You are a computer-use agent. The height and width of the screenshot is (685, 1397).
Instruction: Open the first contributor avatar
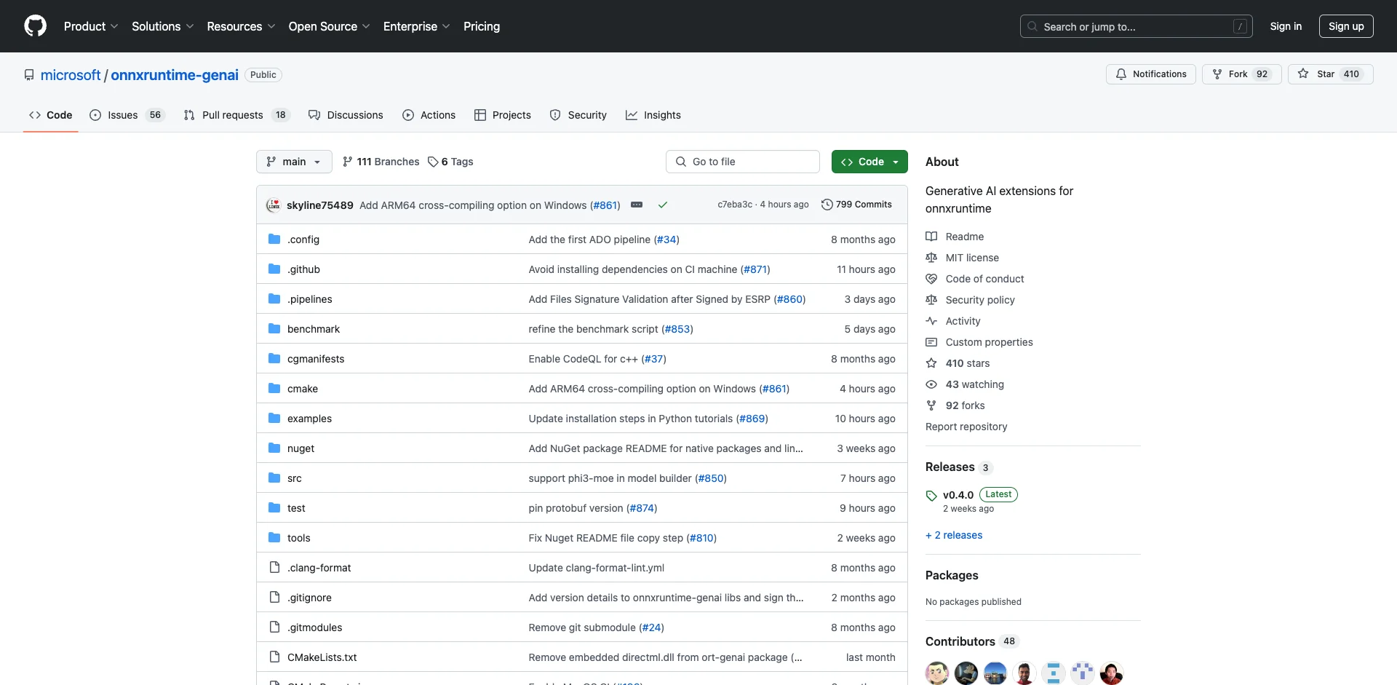(x=937, y=673)
